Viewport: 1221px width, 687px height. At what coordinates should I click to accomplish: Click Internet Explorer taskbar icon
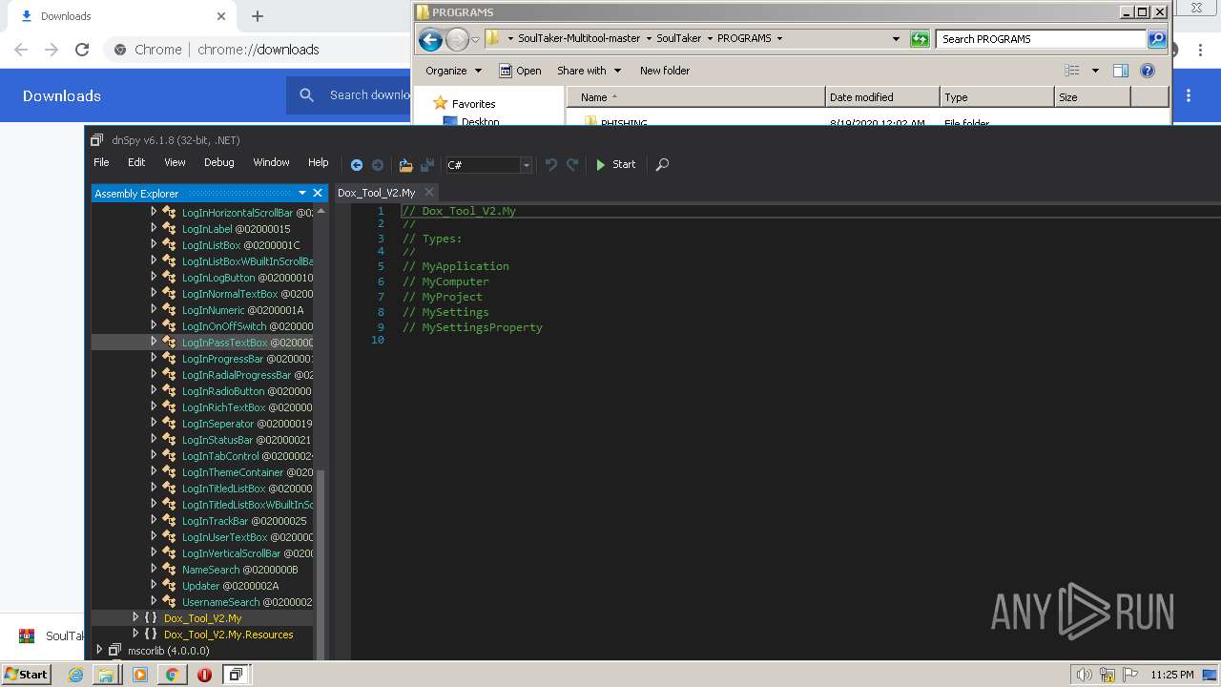(x=75, y=674)
